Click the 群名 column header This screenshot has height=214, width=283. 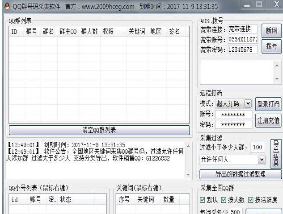[49, 32]
